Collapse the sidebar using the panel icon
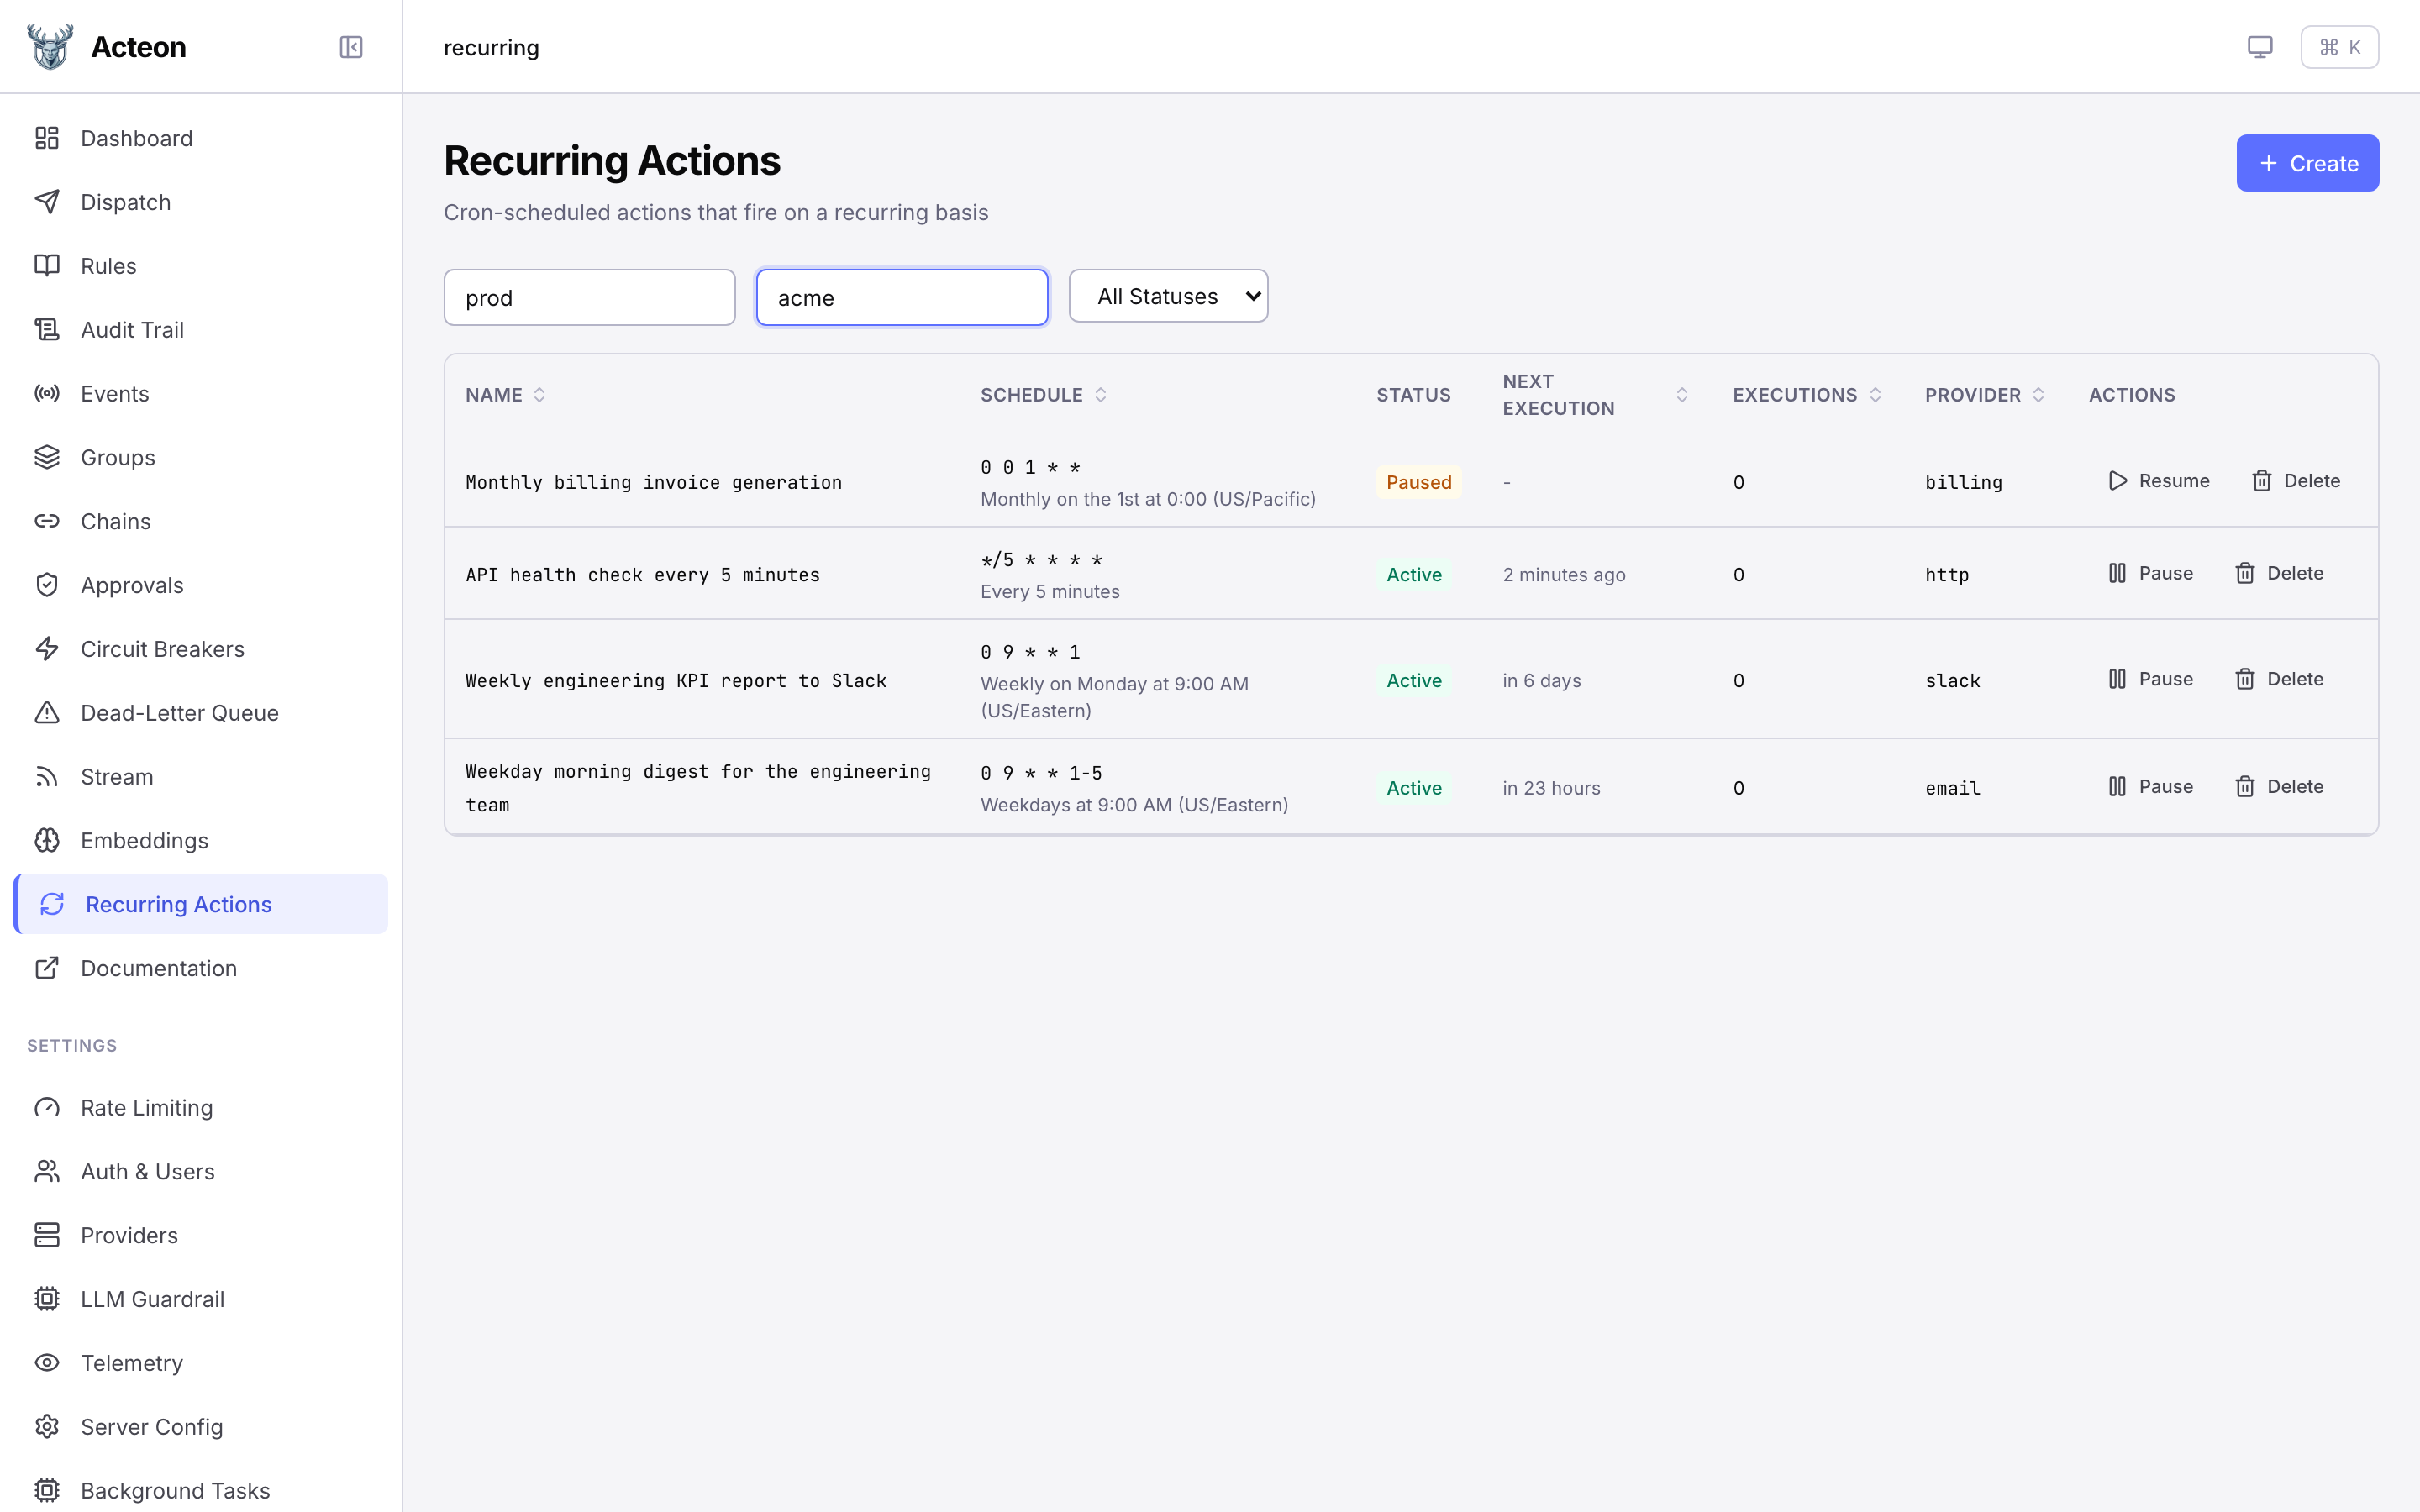This screenshot has width=2420, height=1512. click(350, 46)
